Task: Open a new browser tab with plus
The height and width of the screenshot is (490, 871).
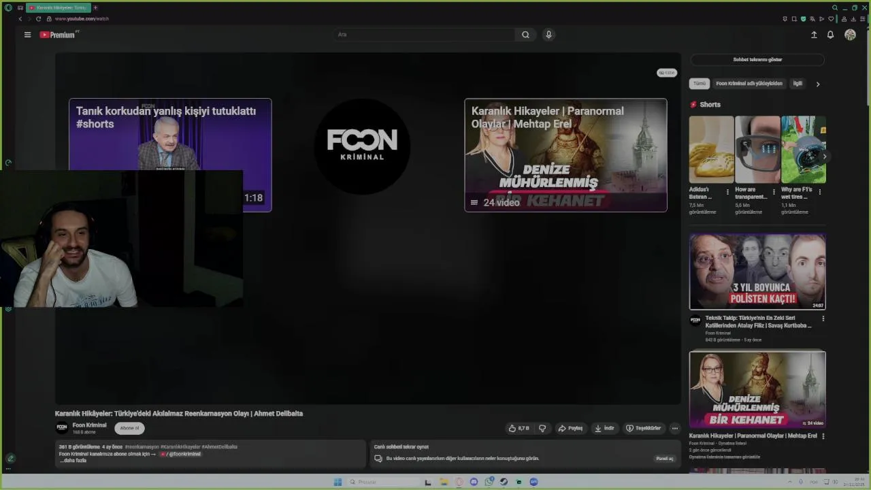Action: coord(95,7)
